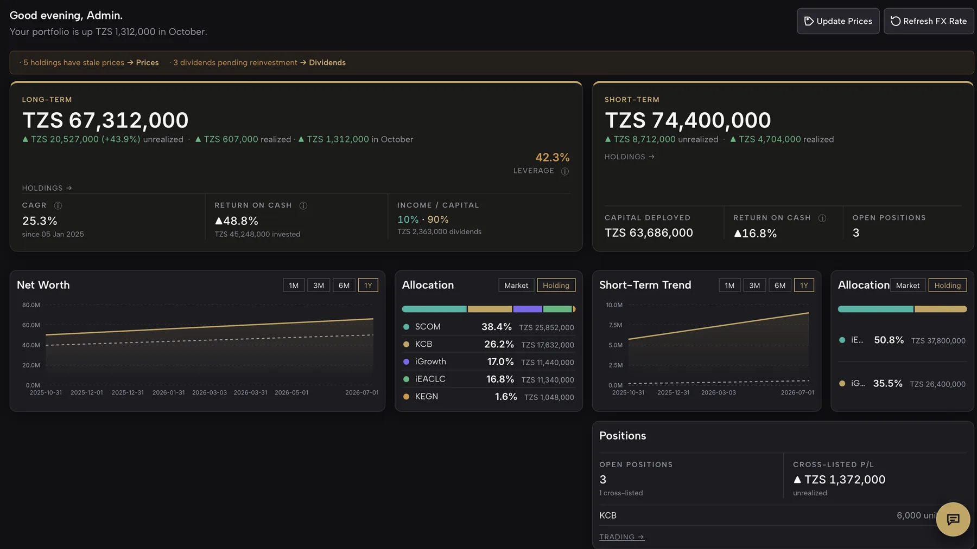977x549 pixels.
Task: Click the CAGR info icon
Action: [x=58, y=205]
